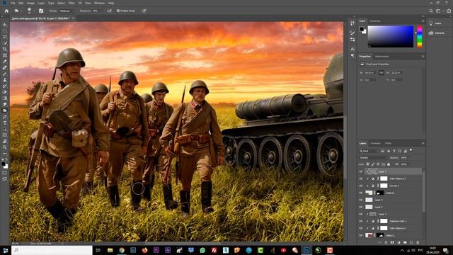Screen dimensions: 453x255
Task: Click lock transparent pixels icon
Action: click(x=367, y=164)
